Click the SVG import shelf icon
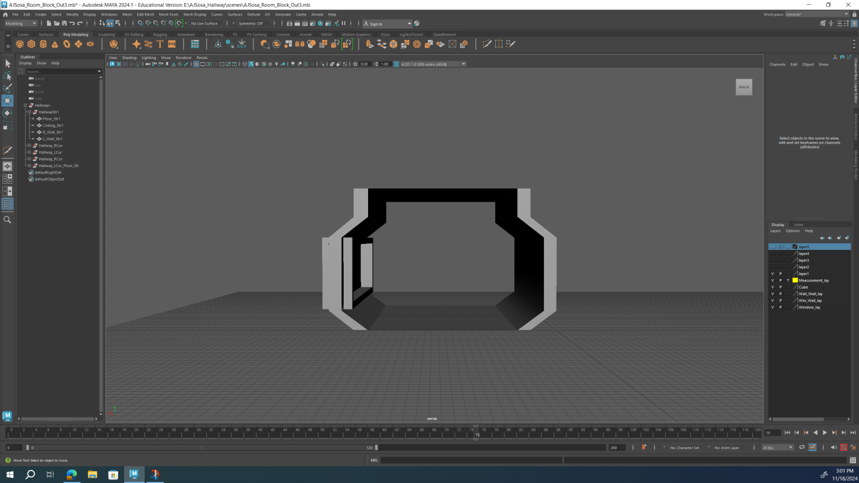The height and width of the screenshot is (483, 859). 172,44
